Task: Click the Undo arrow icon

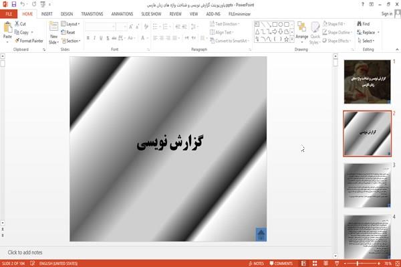Action: pos(23,5)
